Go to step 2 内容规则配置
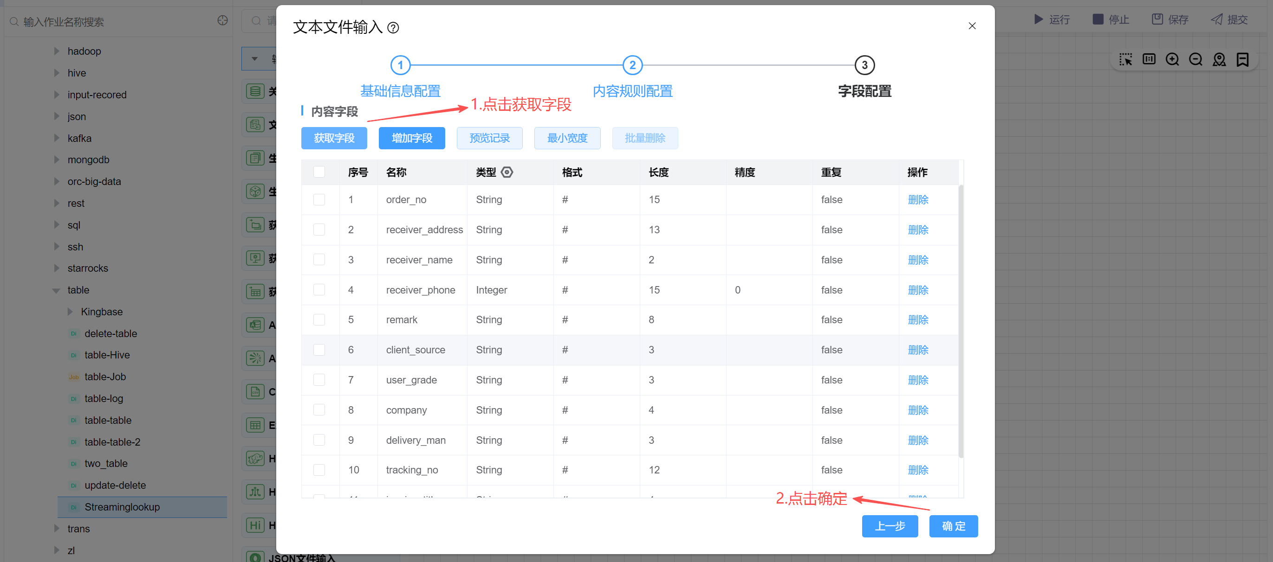Screen dimensions: 1273x562 632,65
